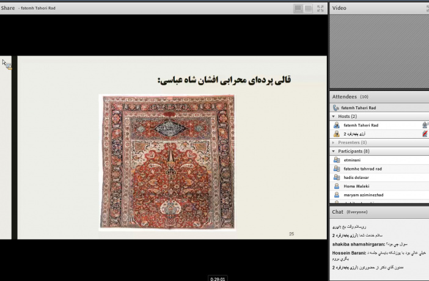Click the second layout view icon in Share header
Screen dimensions: 429x281
[x=309, y=8]
